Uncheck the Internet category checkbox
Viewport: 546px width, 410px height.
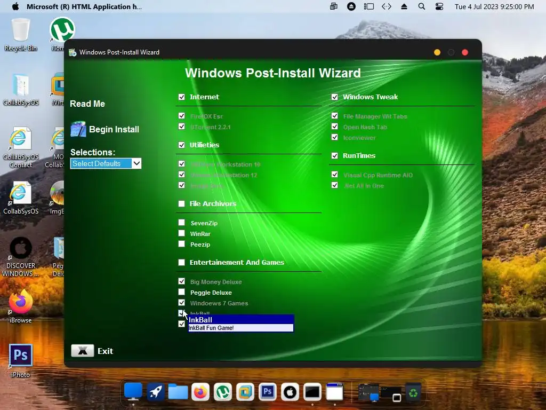[x=181, y=97]
